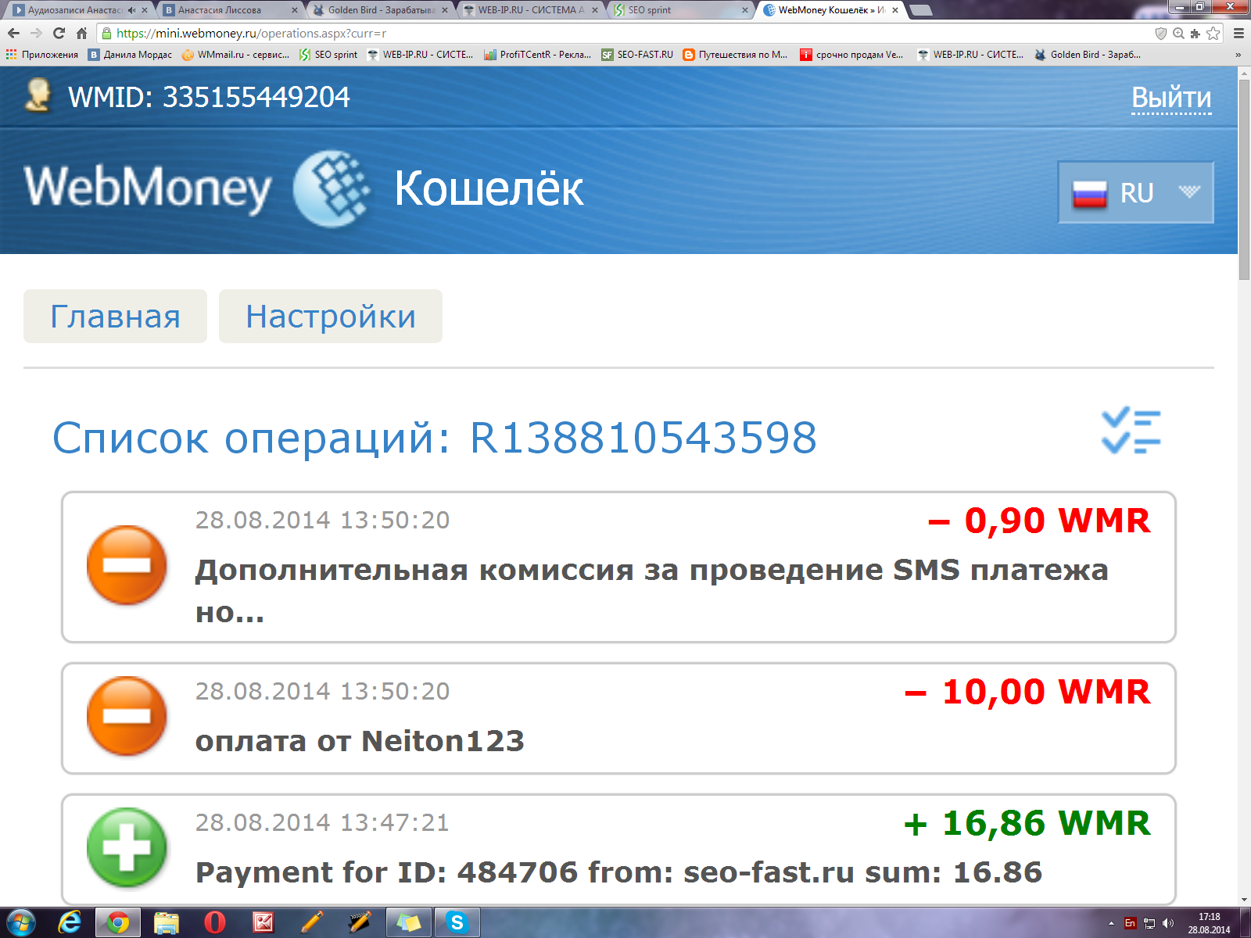
Task: Click the WMID user avatar icon
Action: (38, 96)
